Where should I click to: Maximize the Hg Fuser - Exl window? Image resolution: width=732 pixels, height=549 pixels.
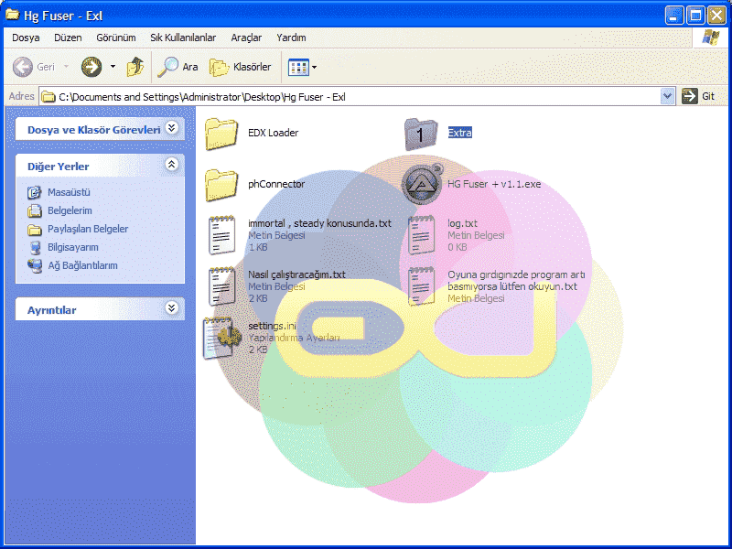(x=695, y=16)
